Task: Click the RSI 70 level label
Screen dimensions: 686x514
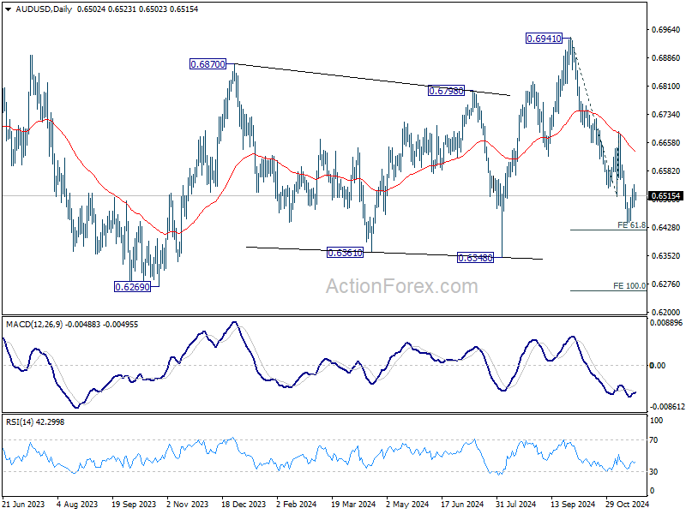Action: click(x=653, y=440)
